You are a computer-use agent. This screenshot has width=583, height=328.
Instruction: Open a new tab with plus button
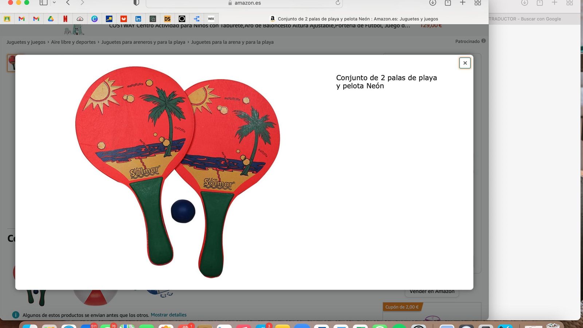(462, 3)
